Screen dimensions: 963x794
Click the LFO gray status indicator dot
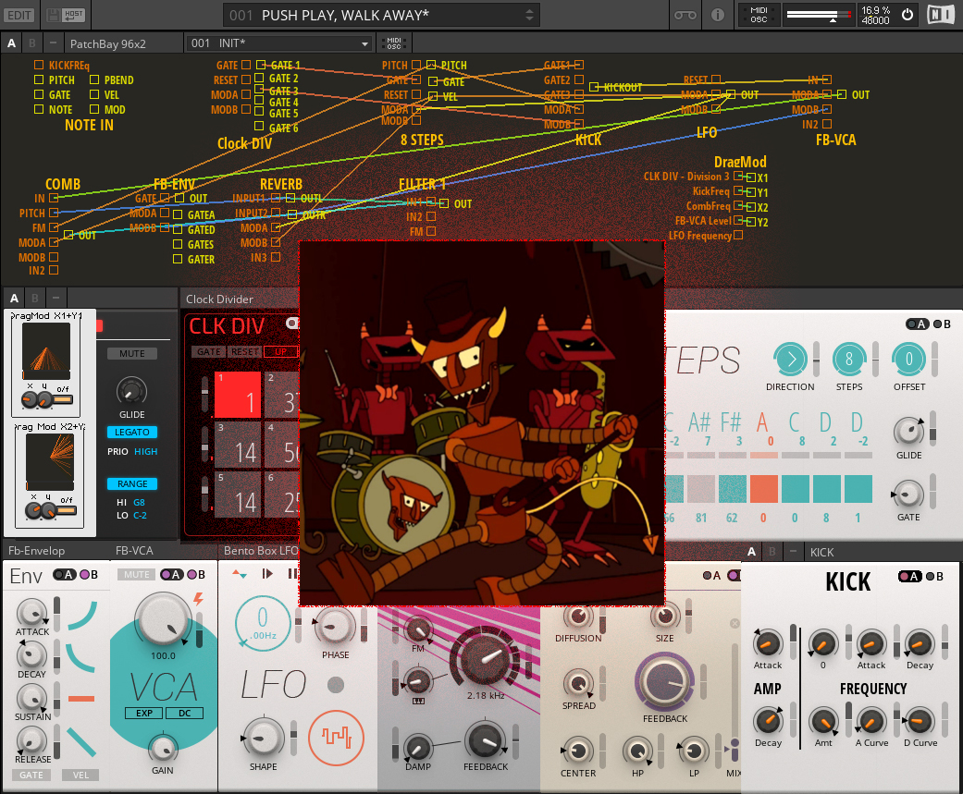335,684
